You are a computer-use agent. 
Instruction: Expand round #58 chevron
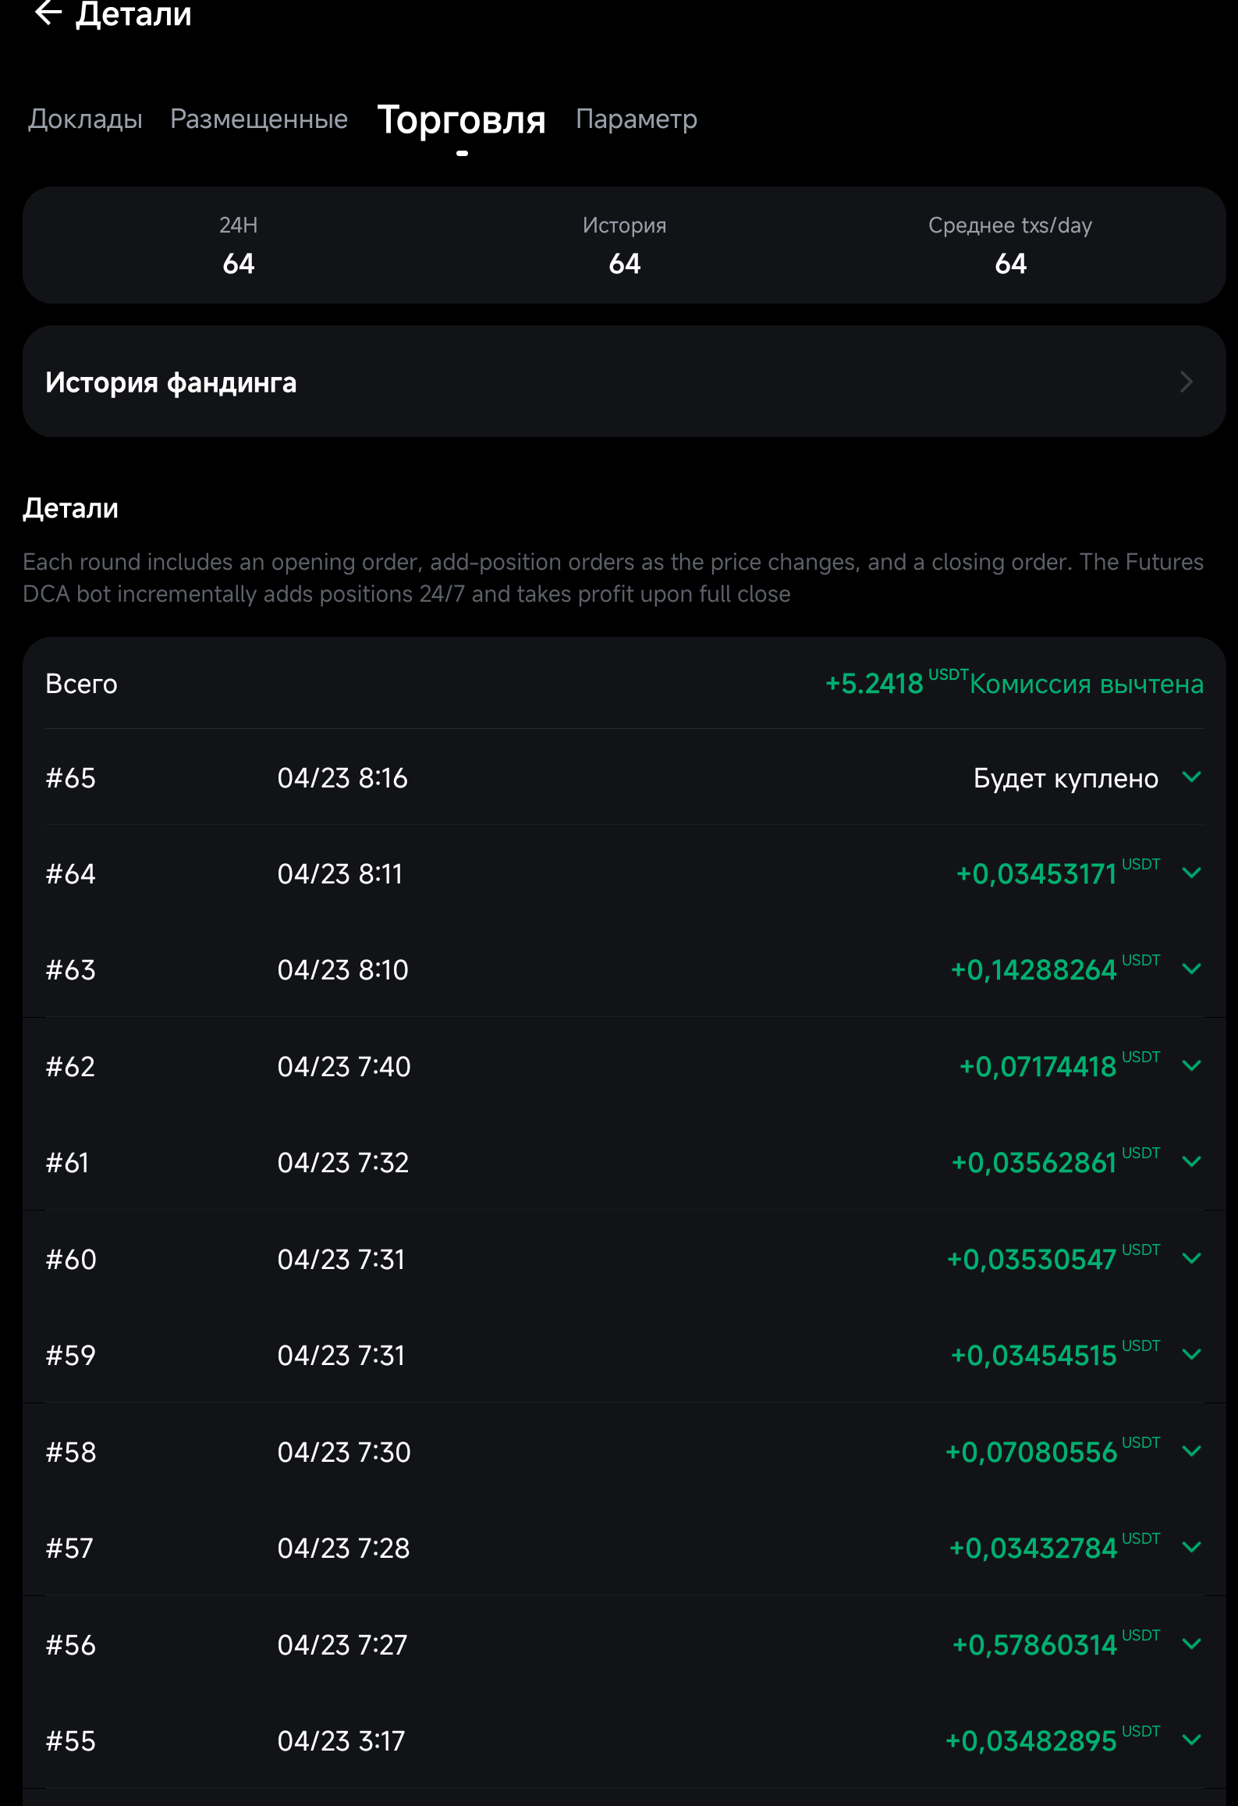click(x=1191, y=1452)
